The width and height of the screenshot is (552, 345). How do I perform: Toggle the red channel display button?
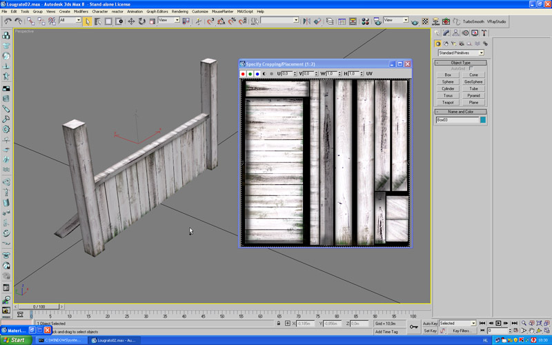(x=244, y=74)
